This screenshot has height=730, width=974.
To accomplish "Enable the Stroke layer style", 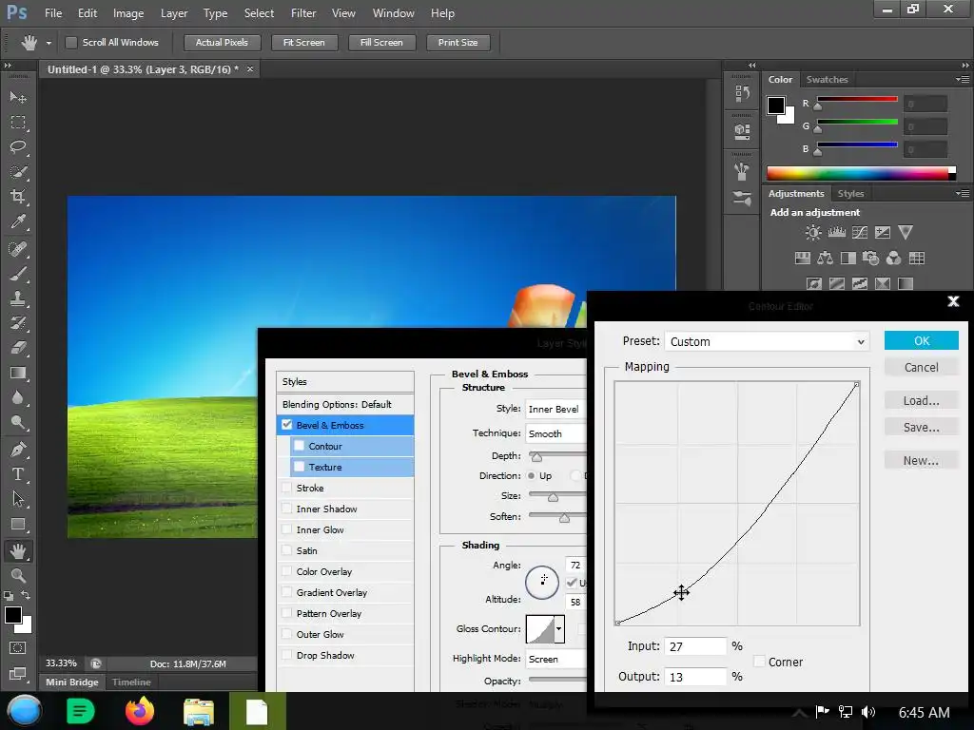I will [x=286, y=488].
